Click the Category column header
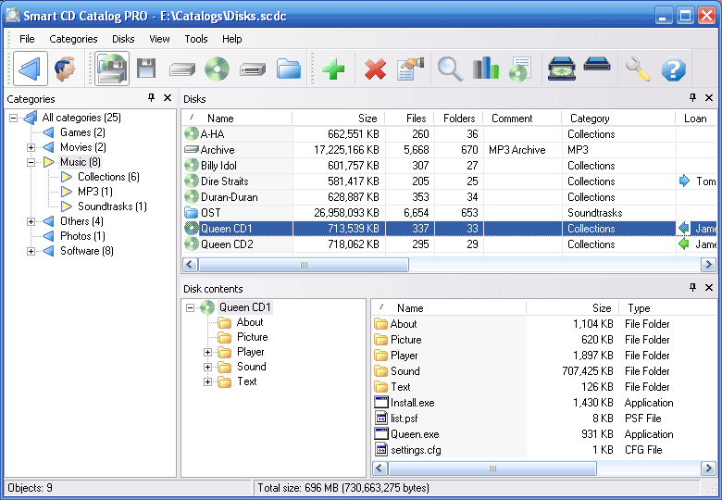 click(590, 119)
